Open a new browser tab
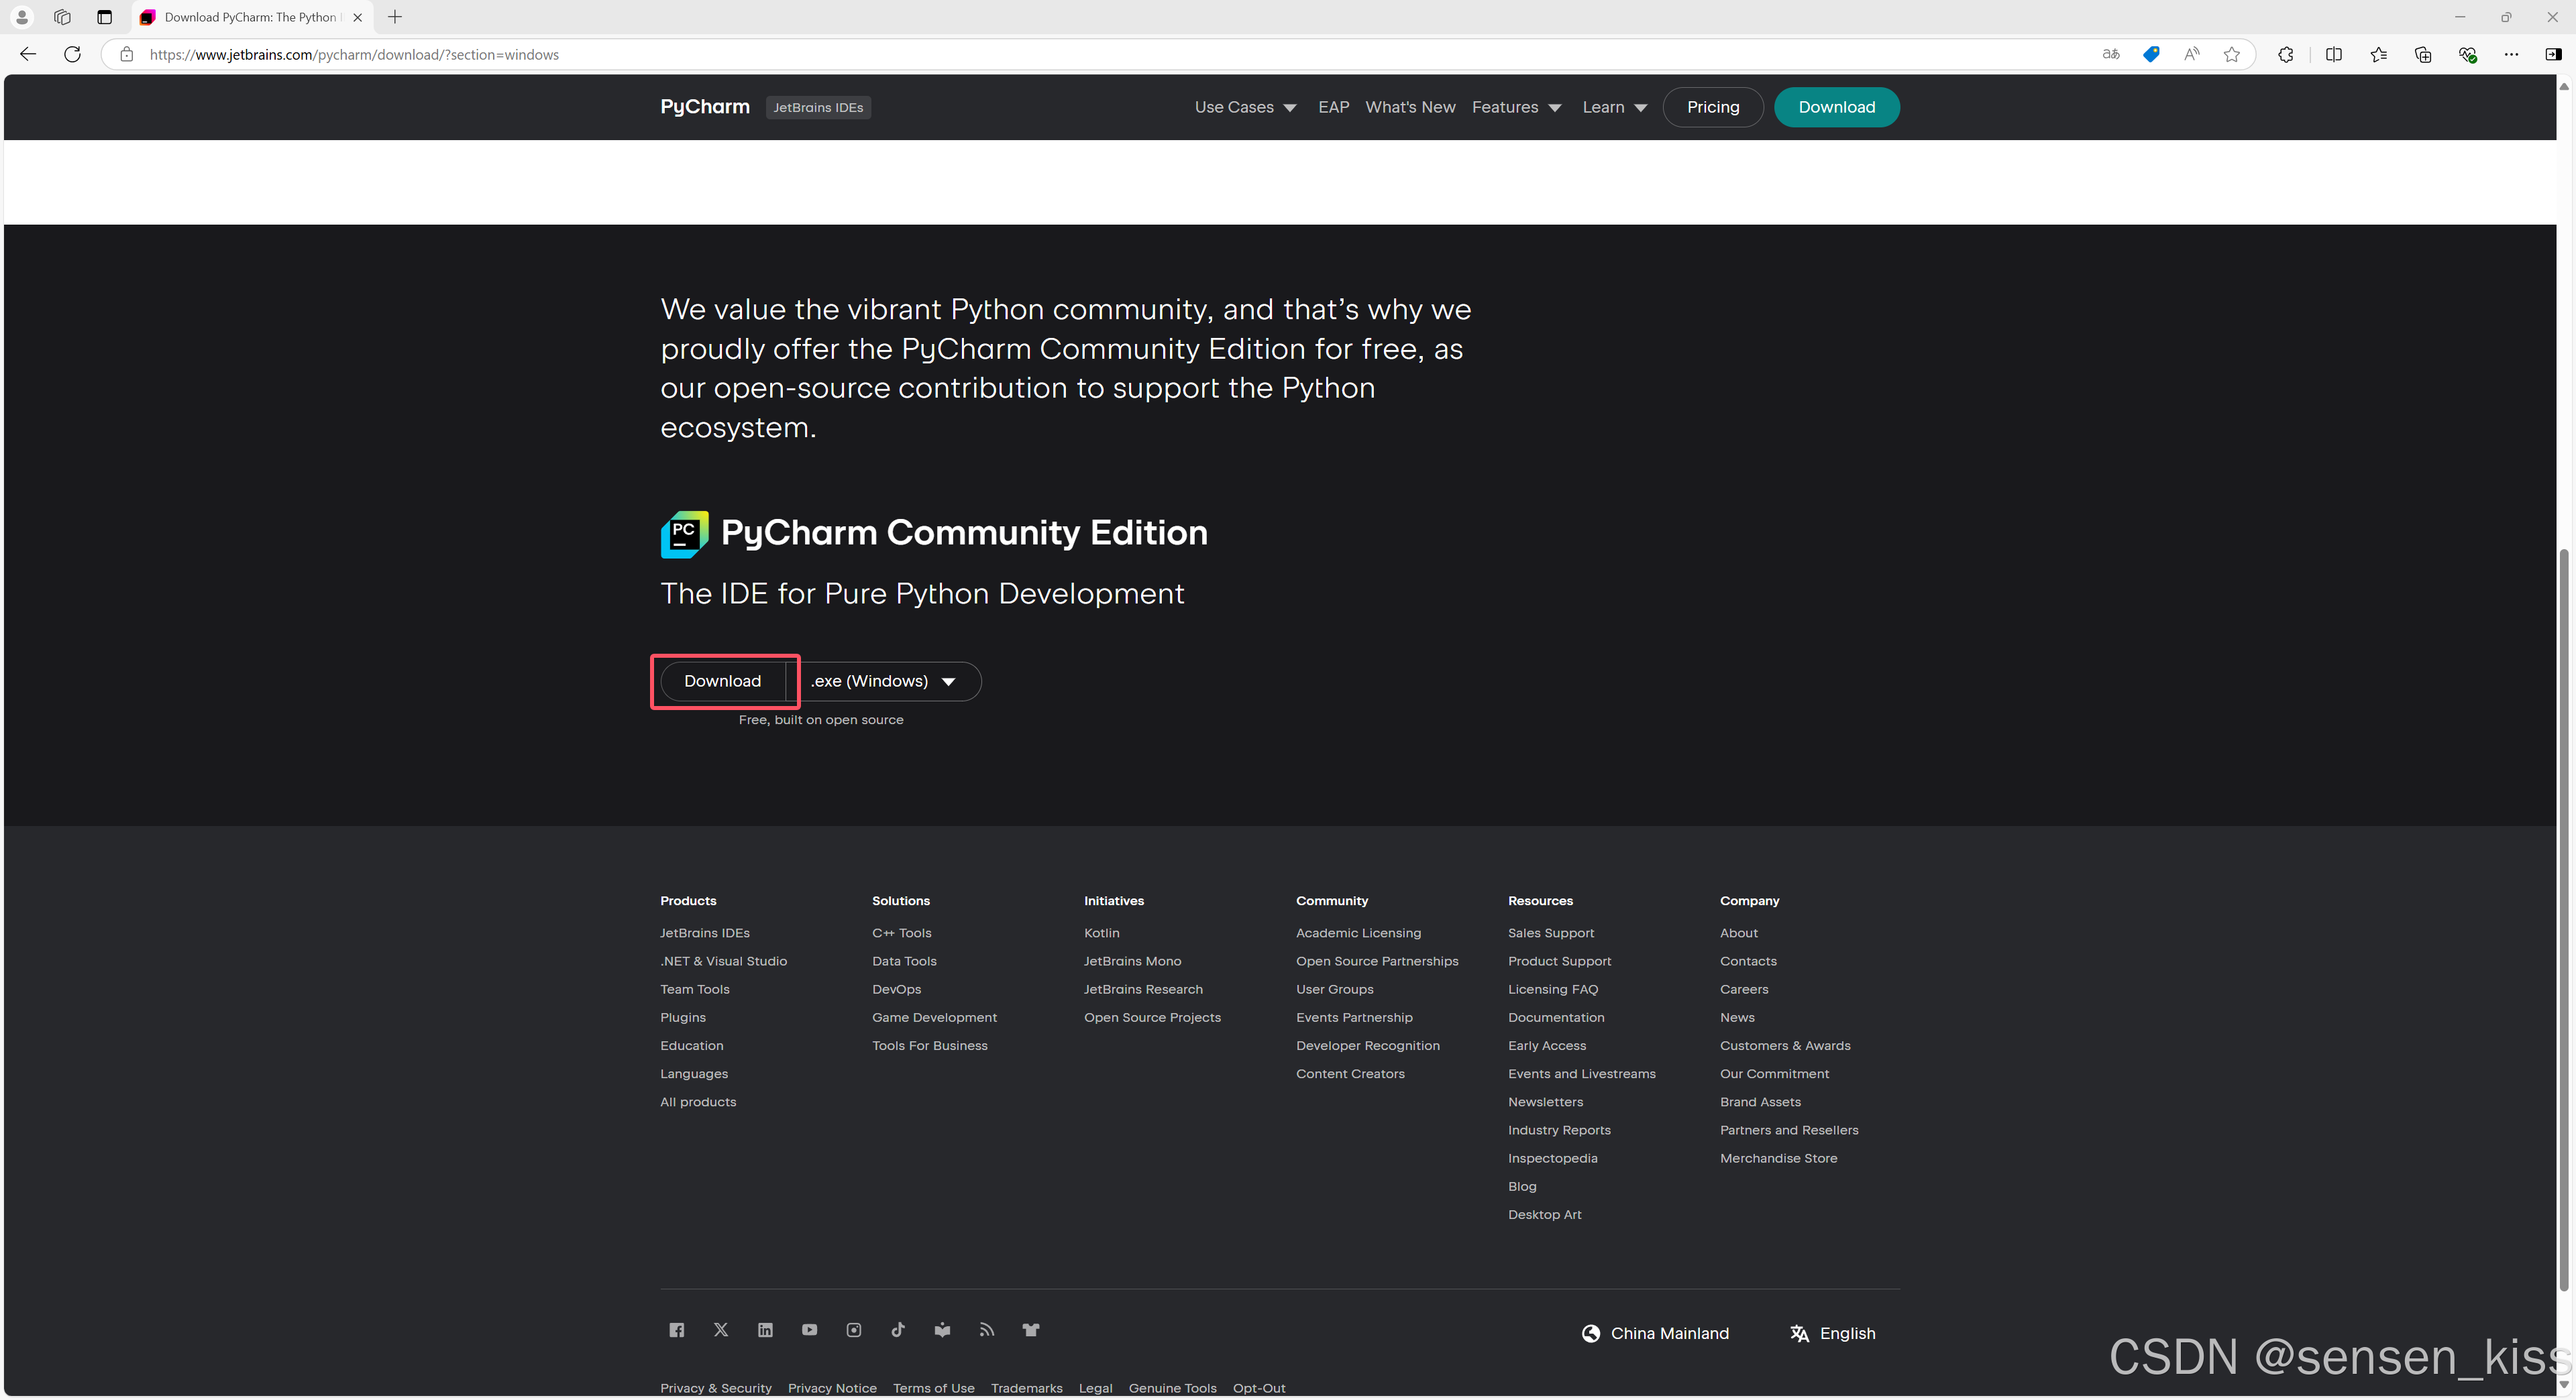 [x=395, y=17]
